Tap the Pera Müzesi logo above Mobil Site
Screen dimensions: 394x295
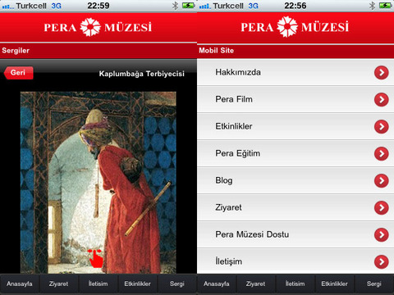[x=295, y=27]
